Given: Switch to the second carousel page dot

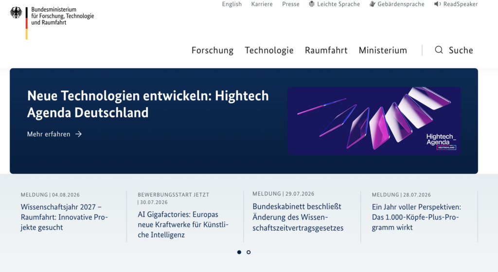Looking at the screenshot, I should tap(249, 253).
